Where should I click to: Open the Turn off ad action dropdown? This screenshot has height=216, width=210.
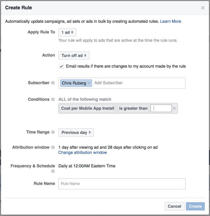pyautogui.click(x=74, y=55)
